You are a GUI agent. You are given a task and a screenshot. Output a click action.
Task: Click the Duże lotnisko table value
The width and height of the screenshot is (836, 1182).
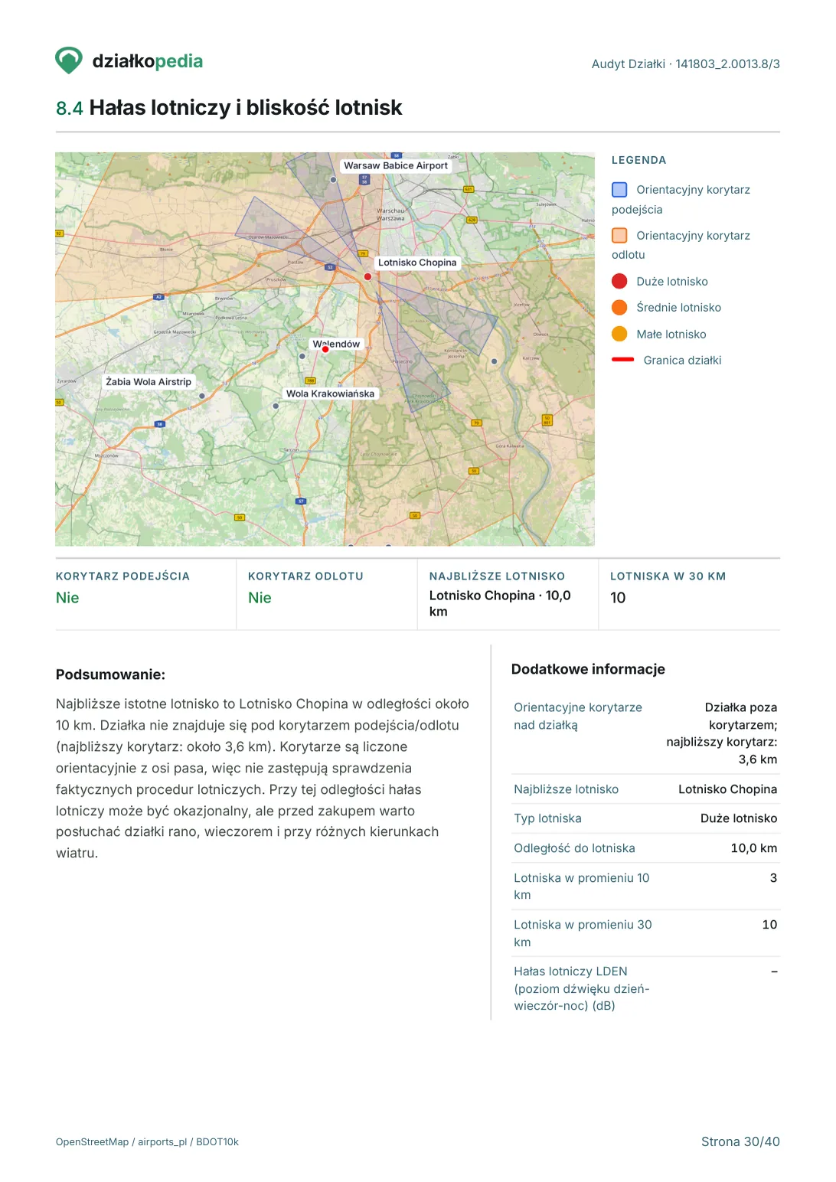click(x=739, y=818)
